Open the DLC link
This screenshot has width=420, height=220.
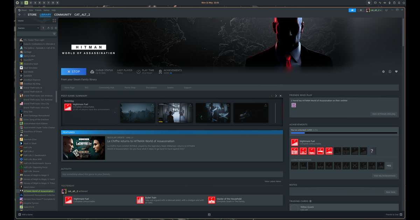coord(87,88)
